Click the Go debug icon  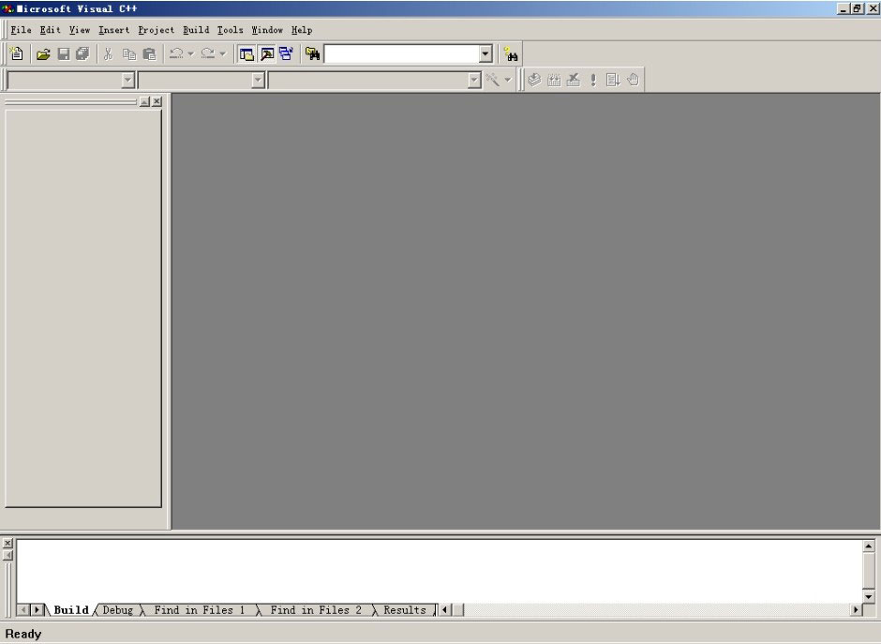pyautogui.click(x=613, y=80)
